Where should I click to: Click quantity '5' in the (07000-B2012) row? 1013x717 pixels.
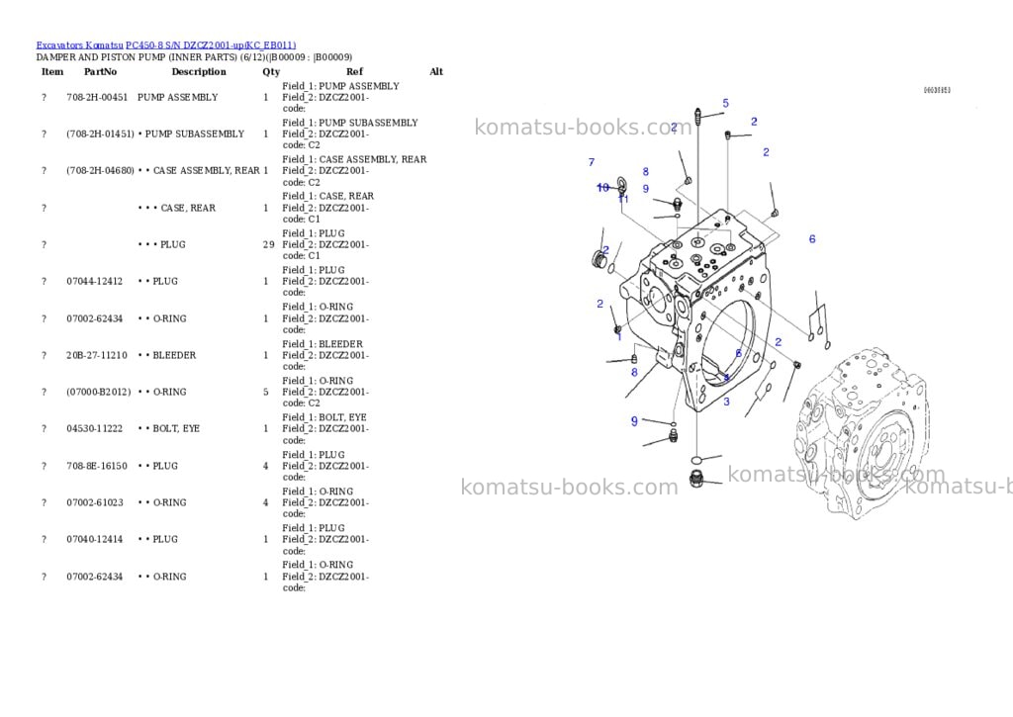(265, 392)
